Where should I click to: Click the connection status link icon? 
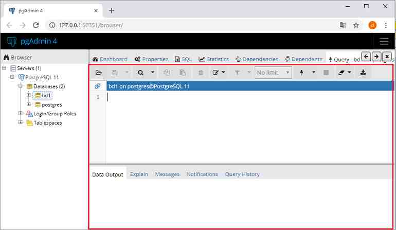(x=98, y=86)
